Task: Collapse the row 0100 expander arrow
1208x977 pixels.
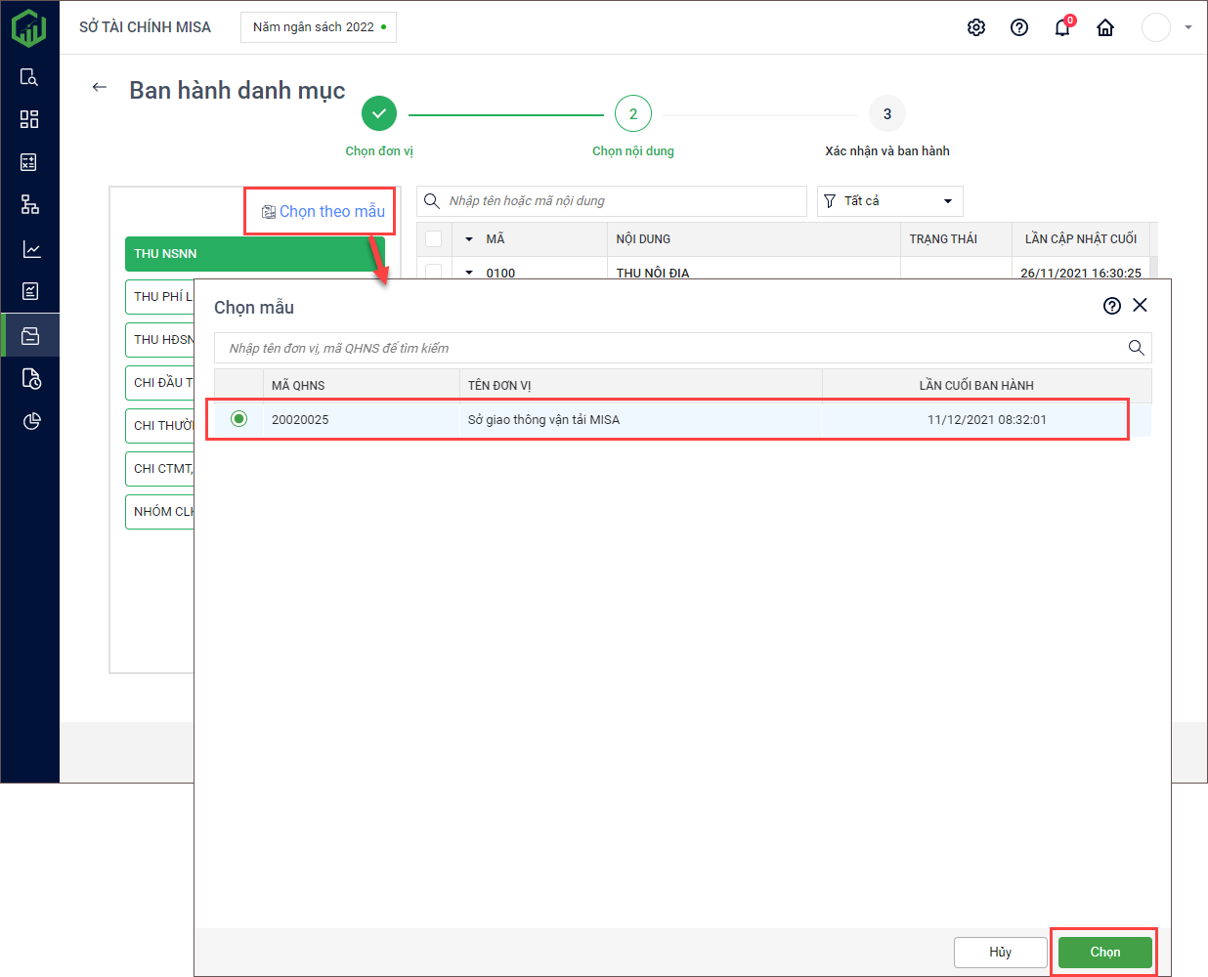Action: (x=469, y=273)
